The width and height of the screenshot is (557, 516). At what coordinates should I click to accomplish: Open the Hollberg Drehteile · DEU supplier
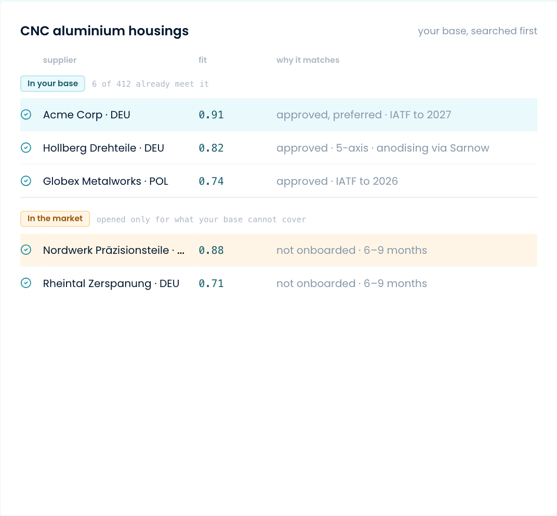coord(103,147)
